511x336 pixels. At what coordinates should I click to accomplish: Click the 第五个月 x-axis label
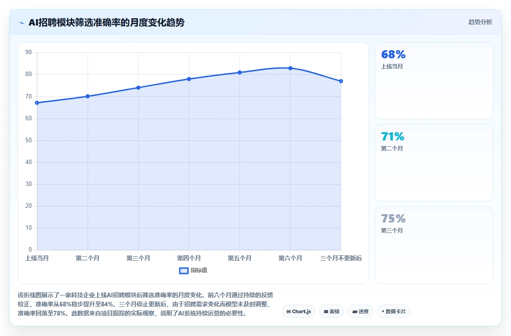[240, 258]
